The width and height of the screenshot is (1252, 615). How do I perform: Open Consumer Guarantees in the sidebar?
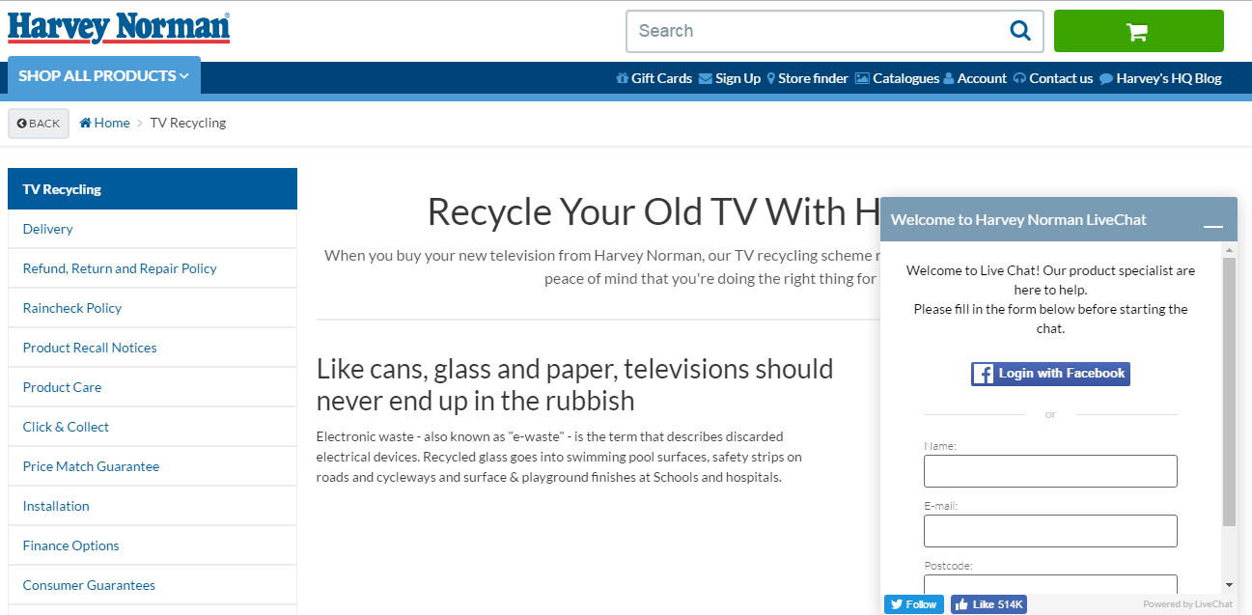coord(153,585)
